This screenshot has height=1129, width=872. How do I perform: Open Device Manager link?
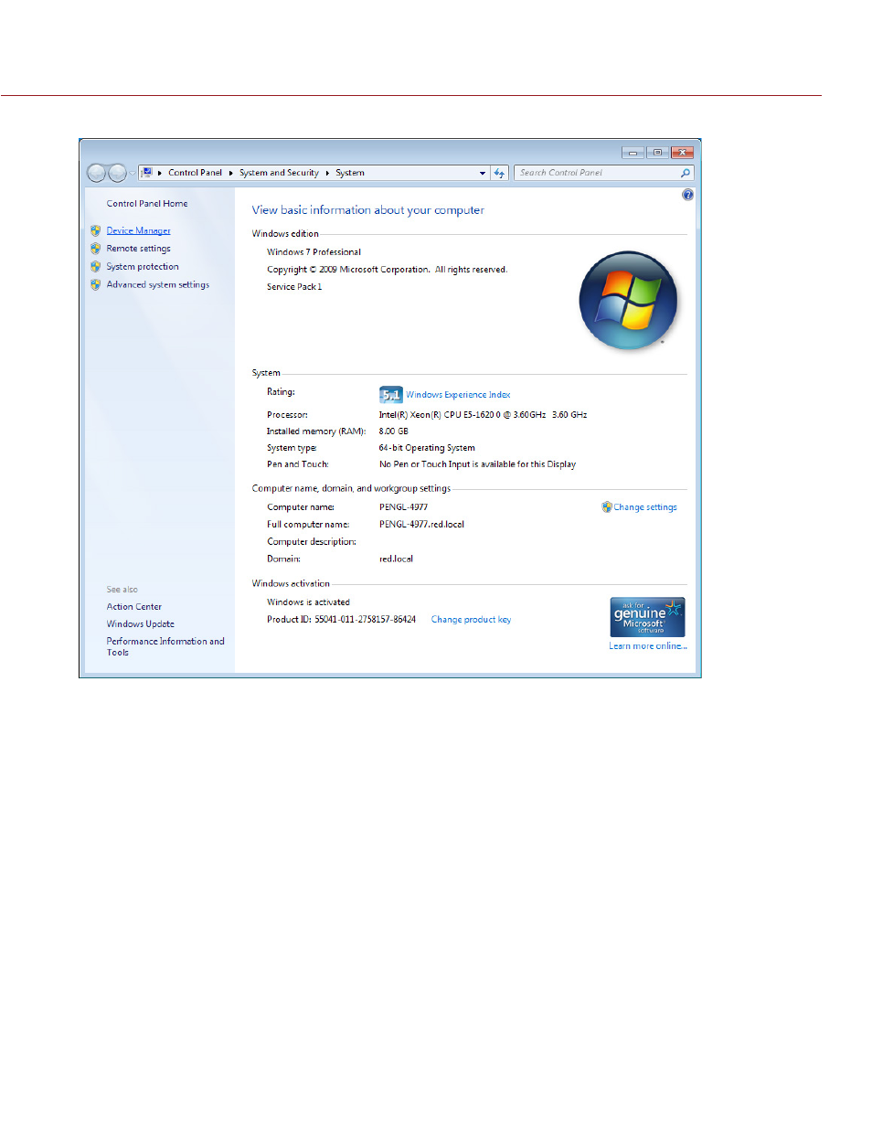138,231
